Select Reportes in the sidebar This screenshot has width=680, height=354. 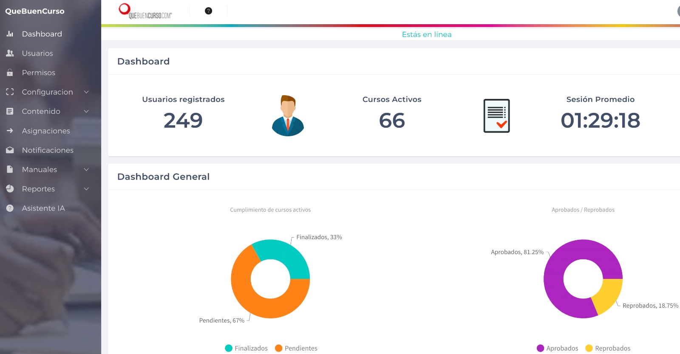[x=38, y=189]
